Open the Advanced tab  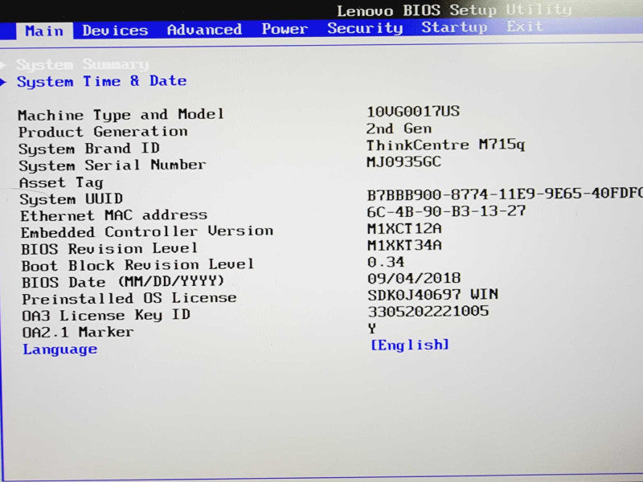(x=204, y=30)
